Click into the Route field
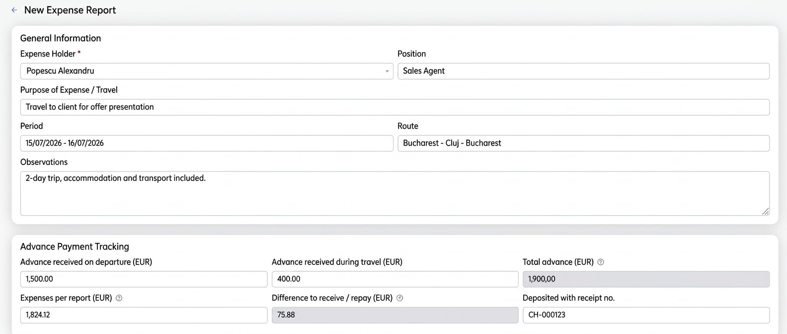This screenshot has height=334, width=787. pos(583,143)
